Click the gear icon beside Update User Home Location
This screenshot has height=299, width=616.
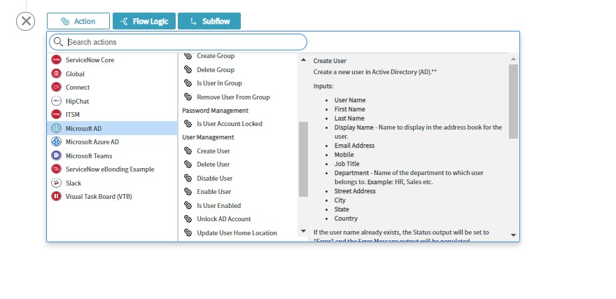click(188, 232)
